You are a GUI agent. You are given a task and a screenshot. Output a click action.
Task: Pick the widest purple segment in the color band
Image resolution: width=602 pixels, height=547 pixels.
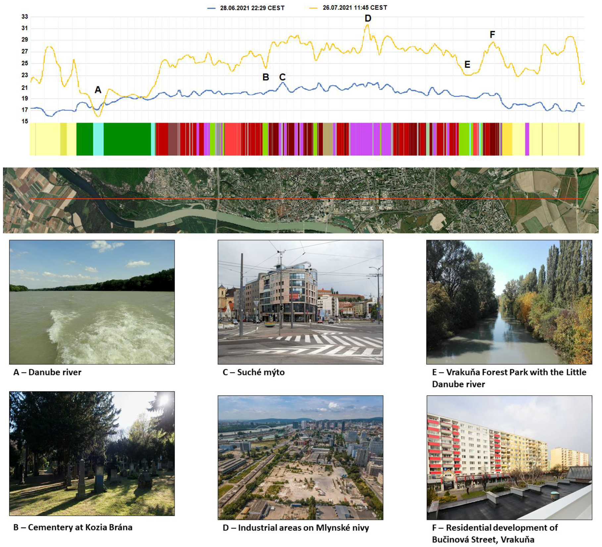click(x=362, y=139)
